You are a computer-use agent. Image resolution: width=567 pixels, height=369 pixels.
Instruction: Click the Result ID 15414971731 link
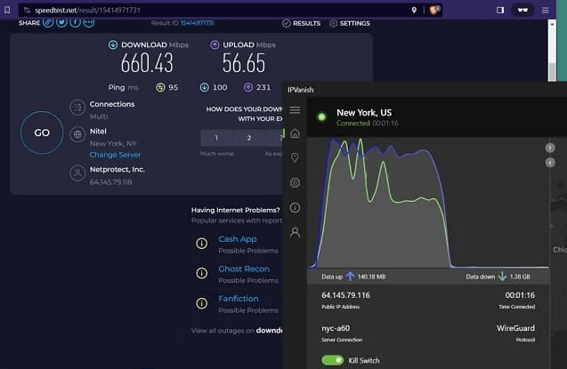197,23
